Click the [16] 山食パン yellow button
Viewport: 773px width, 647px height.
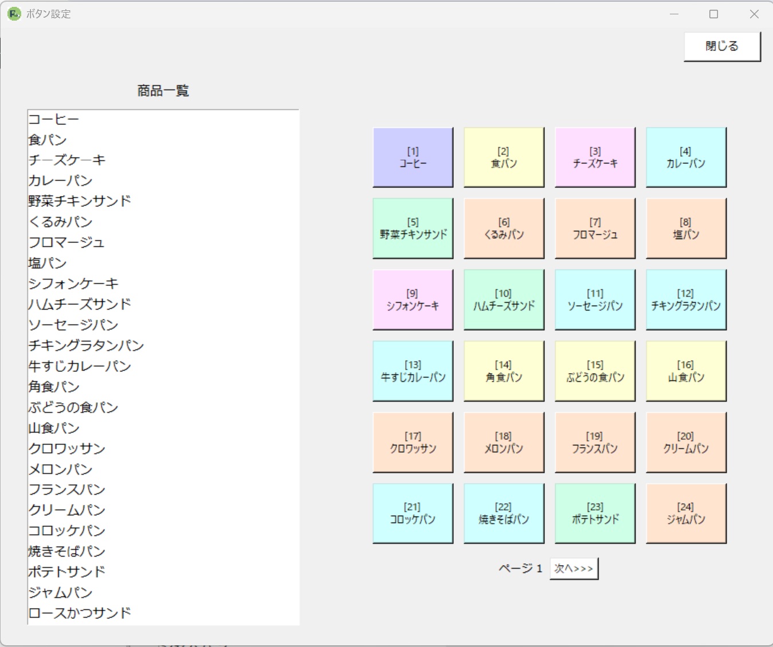click(685, 370)
